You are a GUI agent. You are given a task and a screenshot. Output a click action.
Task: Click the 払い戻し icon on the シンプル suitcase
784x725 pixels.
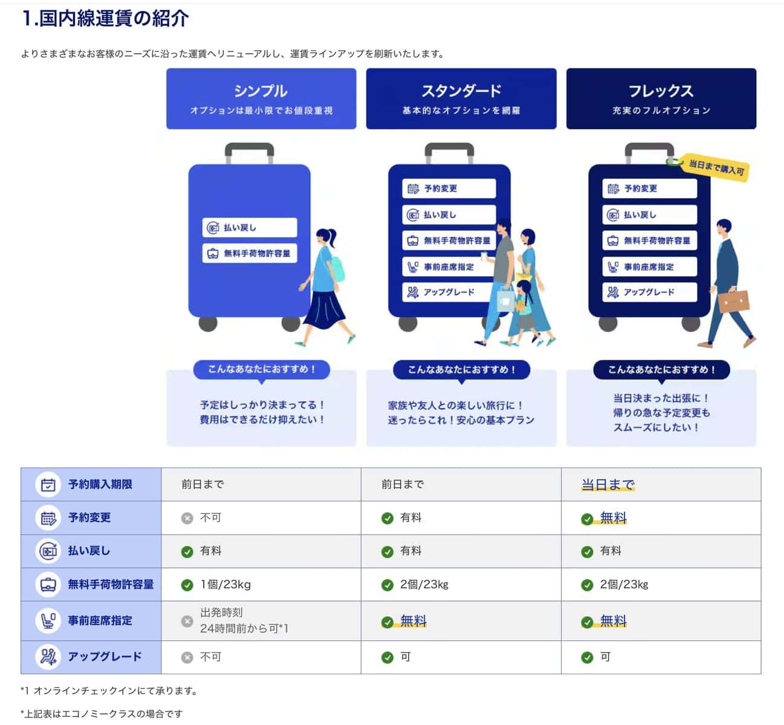click(x=213, y=228)
